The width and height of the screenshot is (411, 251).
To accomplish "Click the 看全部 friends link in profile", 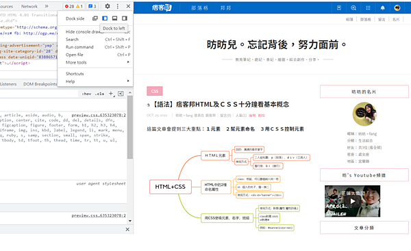I will click(x=376, y=148).
